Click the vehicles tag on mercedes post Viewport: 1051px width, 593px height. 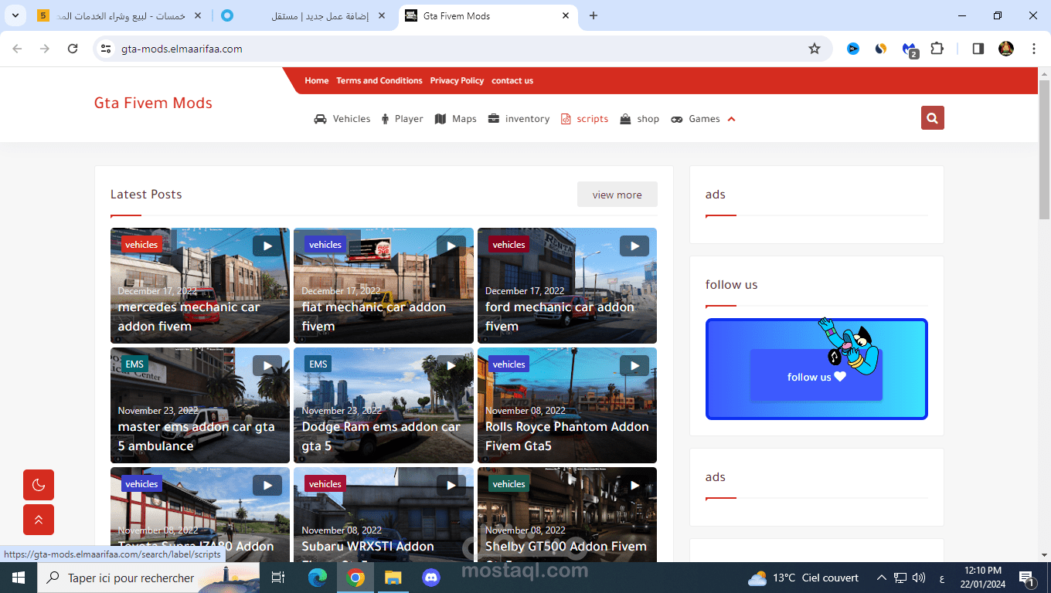coord(141,245)
